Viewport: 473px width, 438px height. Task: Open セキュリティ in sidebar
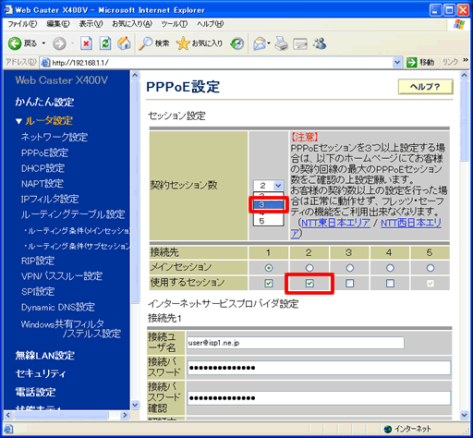tap(41, 373)
